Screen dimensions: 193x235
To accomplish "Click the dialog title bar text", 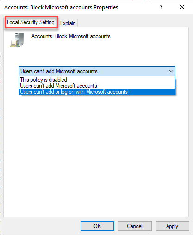I will coord(61,7).
